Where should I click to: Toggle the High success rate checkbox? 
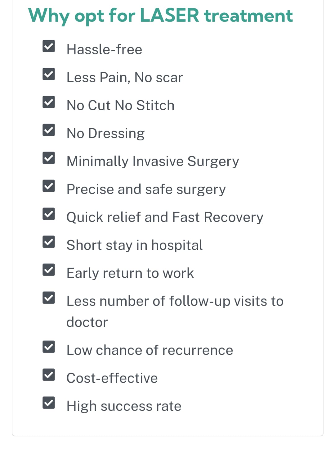[x=49, y=403]
